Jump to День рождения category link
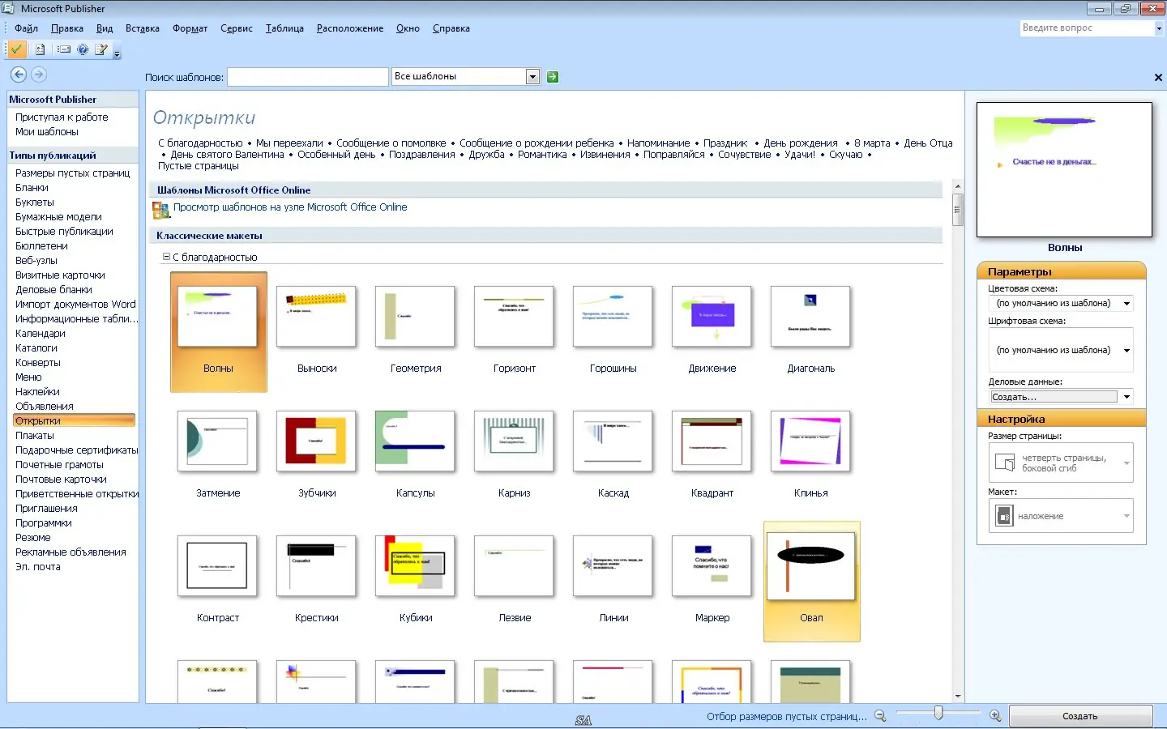This screenshot has height=729, width=1167. pos(801,143)
